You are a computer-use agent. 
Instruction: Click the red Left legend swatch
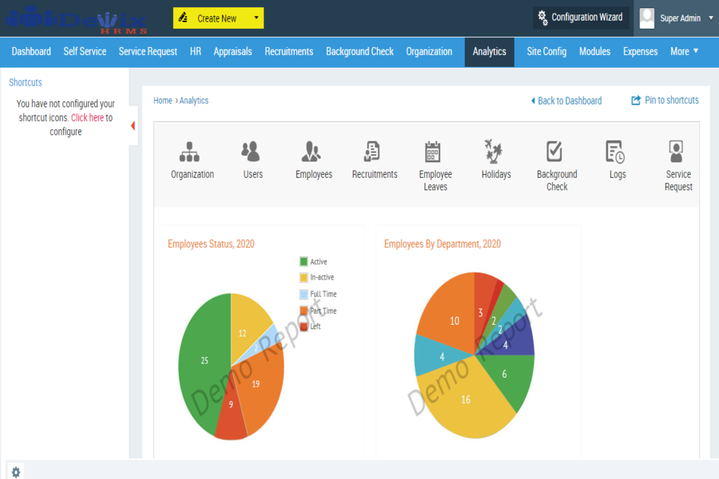pos(304,327)
